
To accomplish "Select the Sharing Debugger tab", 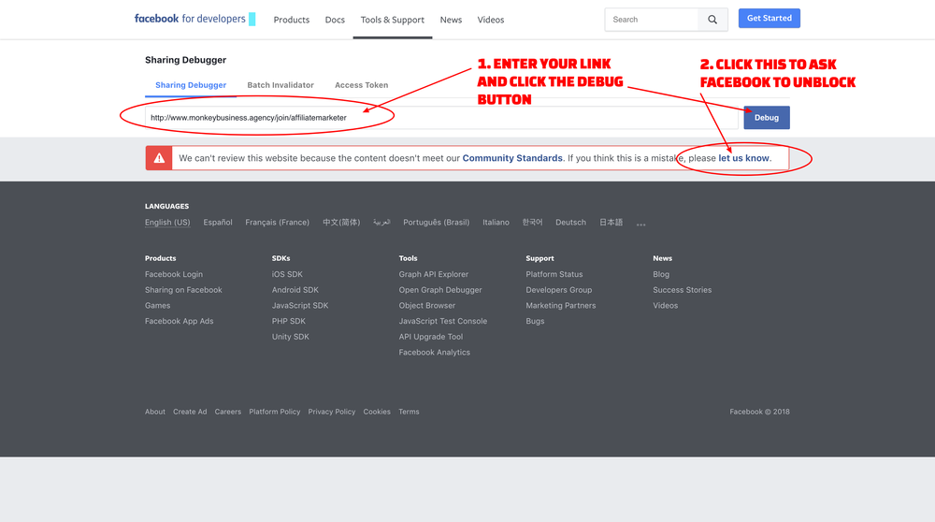I will (x=191, y=85).
